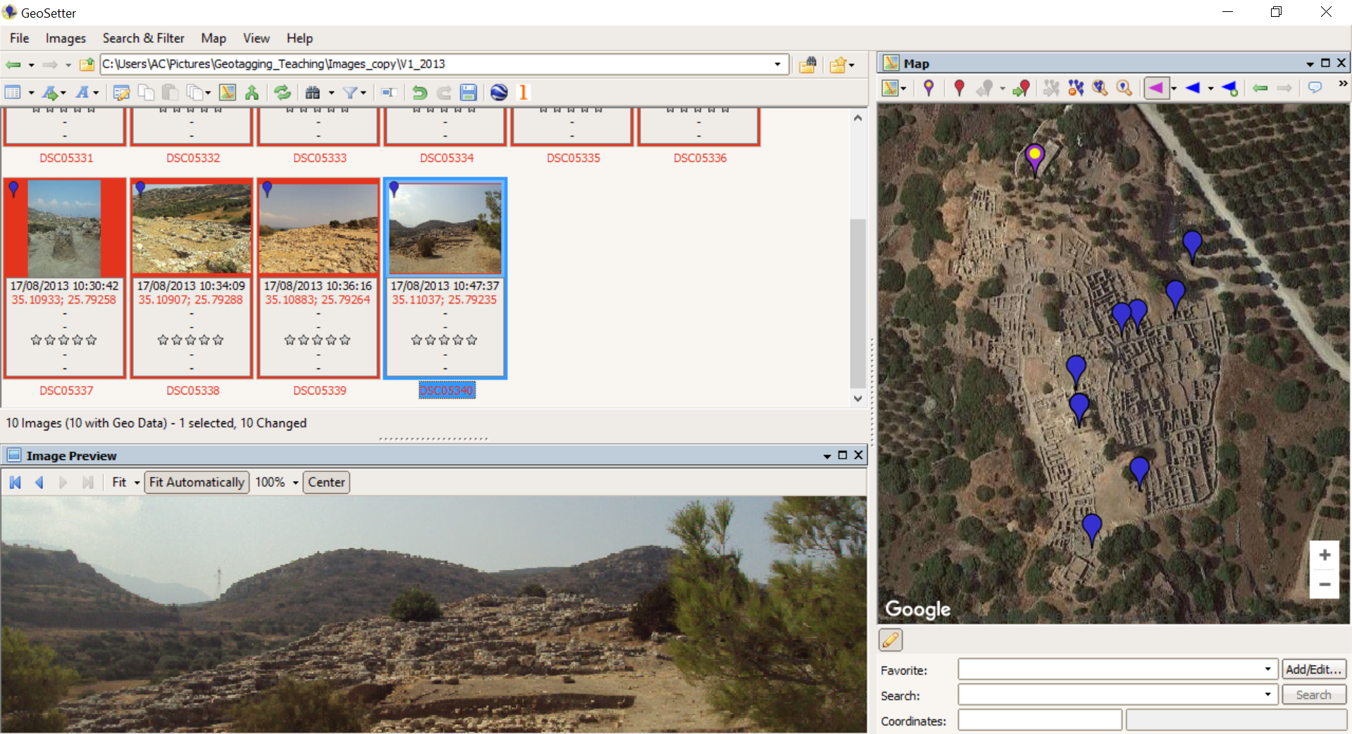Image resolution: width=1352 pixels, height=734 pixels.
Task: Open the favorites folder dropdown arrow
Action: tap(852, 66)
